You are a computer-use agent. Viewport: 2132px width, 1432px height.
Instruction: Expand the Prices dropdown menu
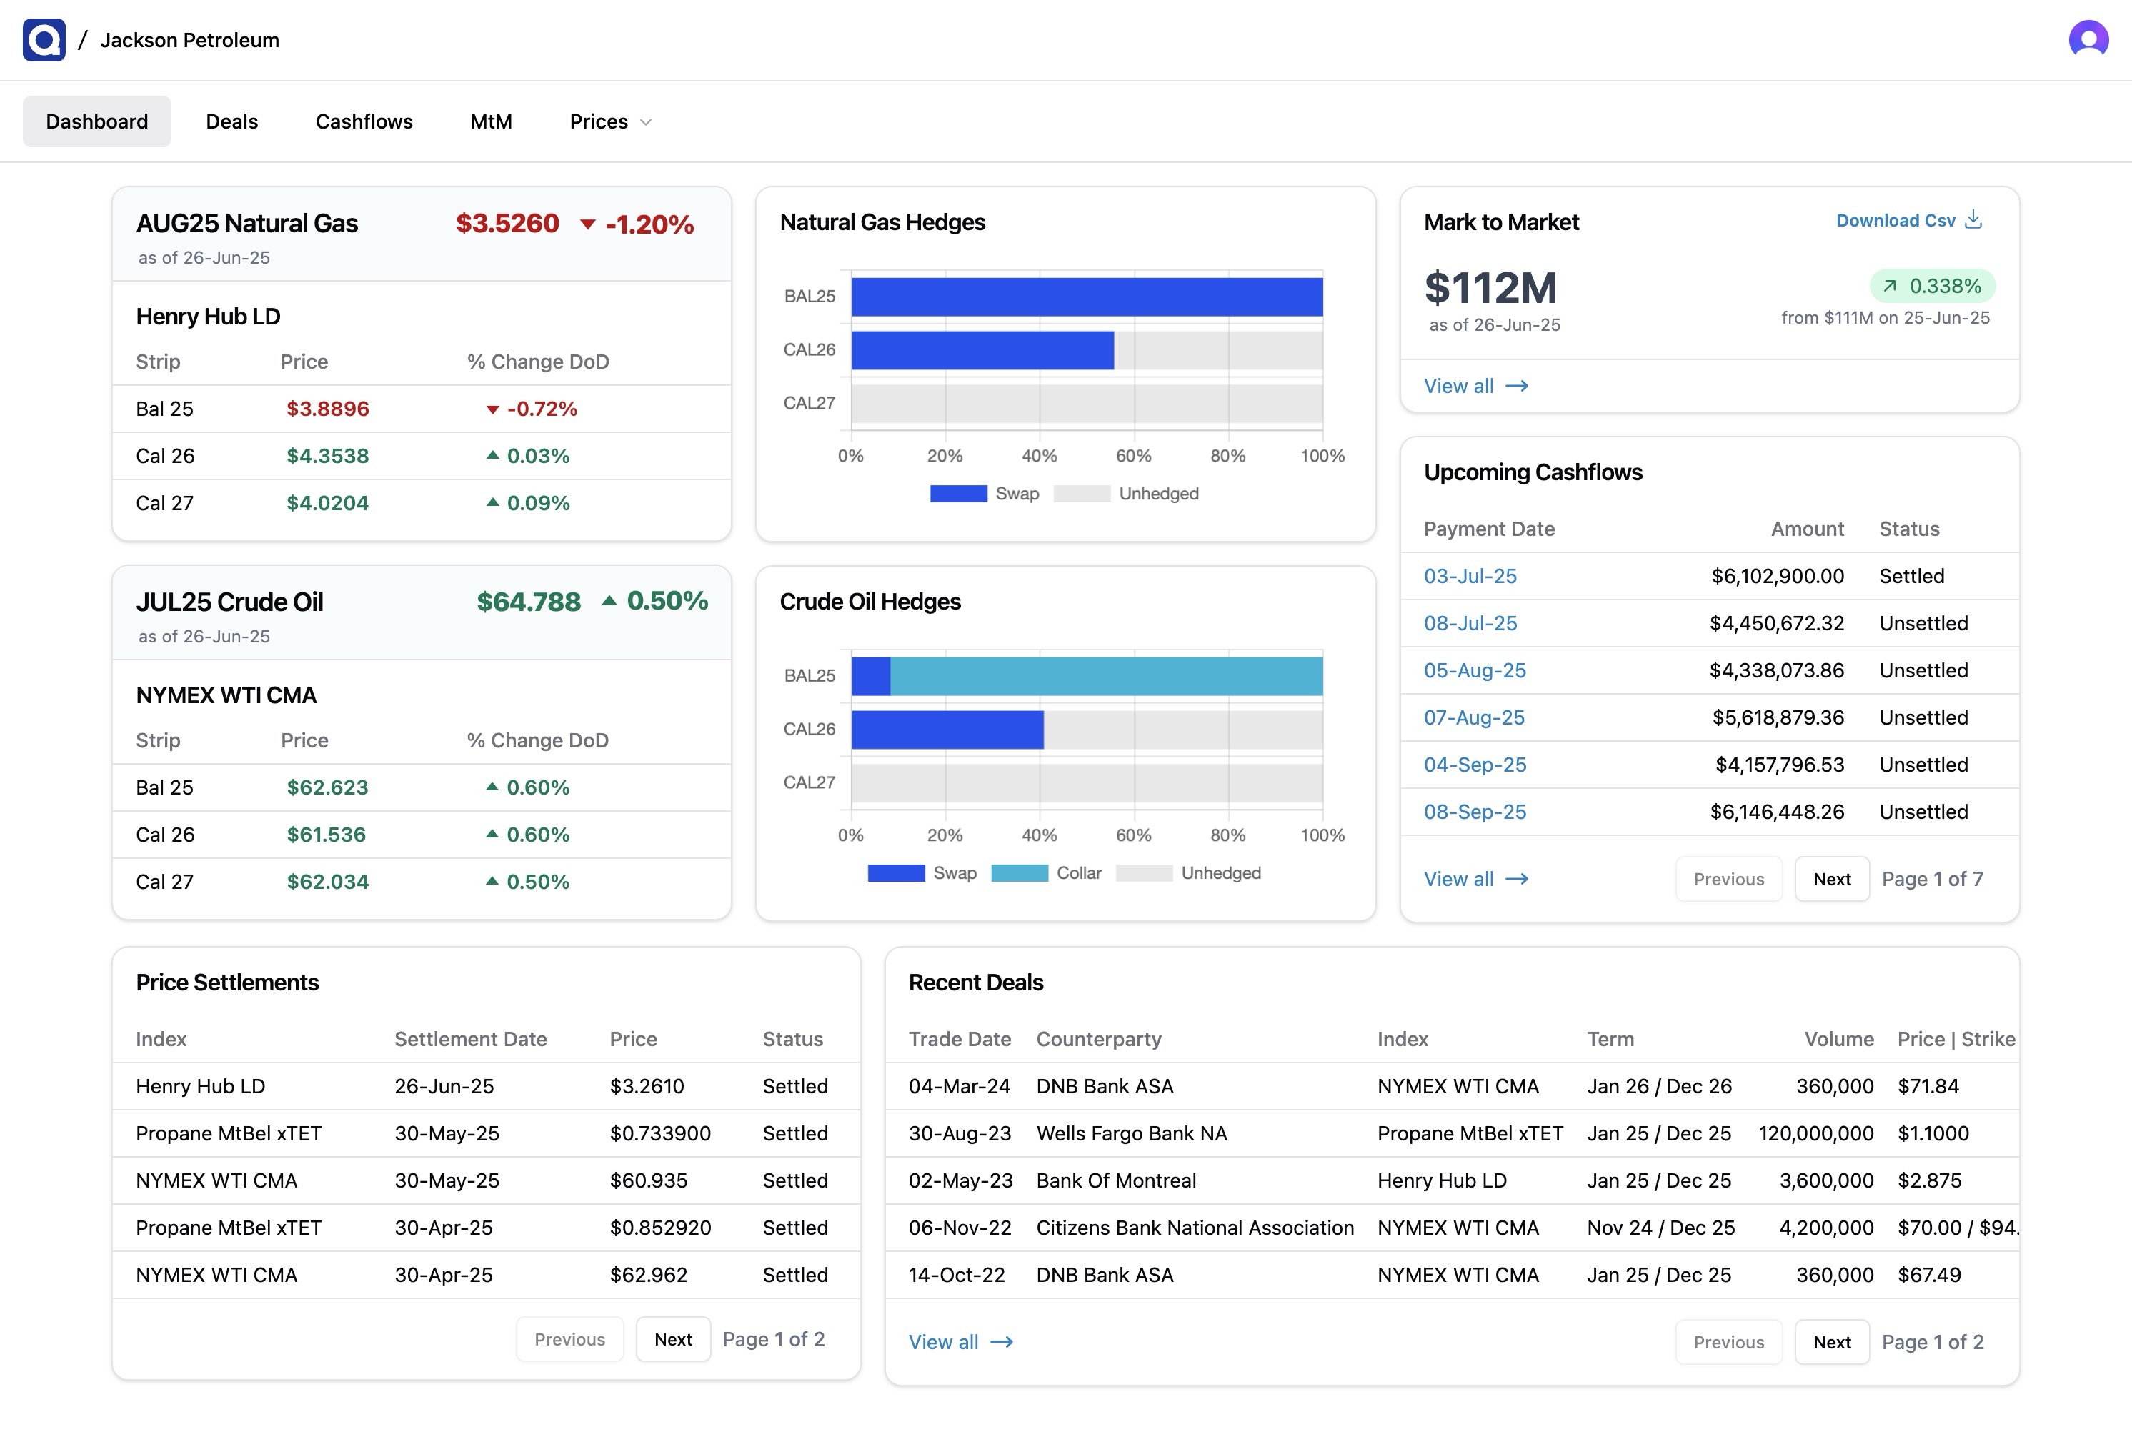tap(599, 121)
